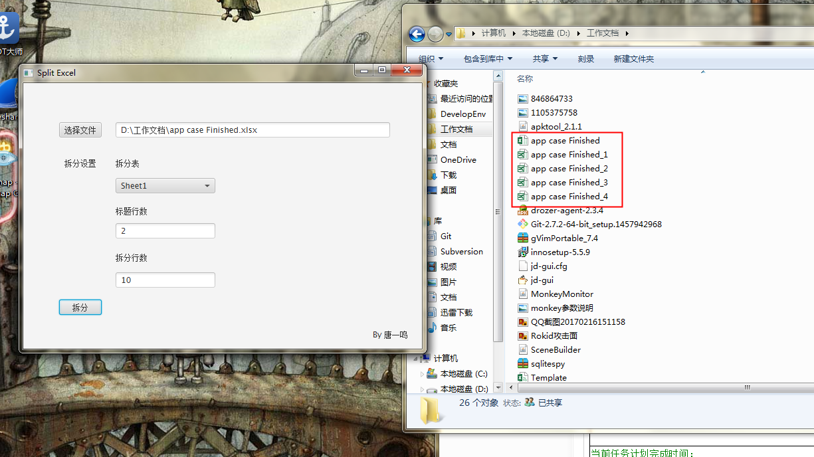Open OneDrive in the sidebar
The height and width of the screenshot is (457, 814).
(451, 160)
